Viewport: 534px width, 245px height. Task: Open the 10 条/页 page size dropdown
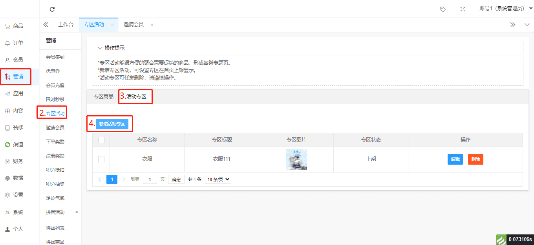[218, 179]
